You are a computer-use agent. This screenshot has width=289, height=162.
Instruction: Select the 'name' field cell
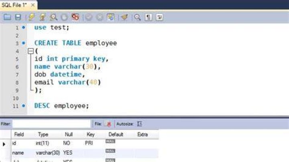[x=18, y=153]
